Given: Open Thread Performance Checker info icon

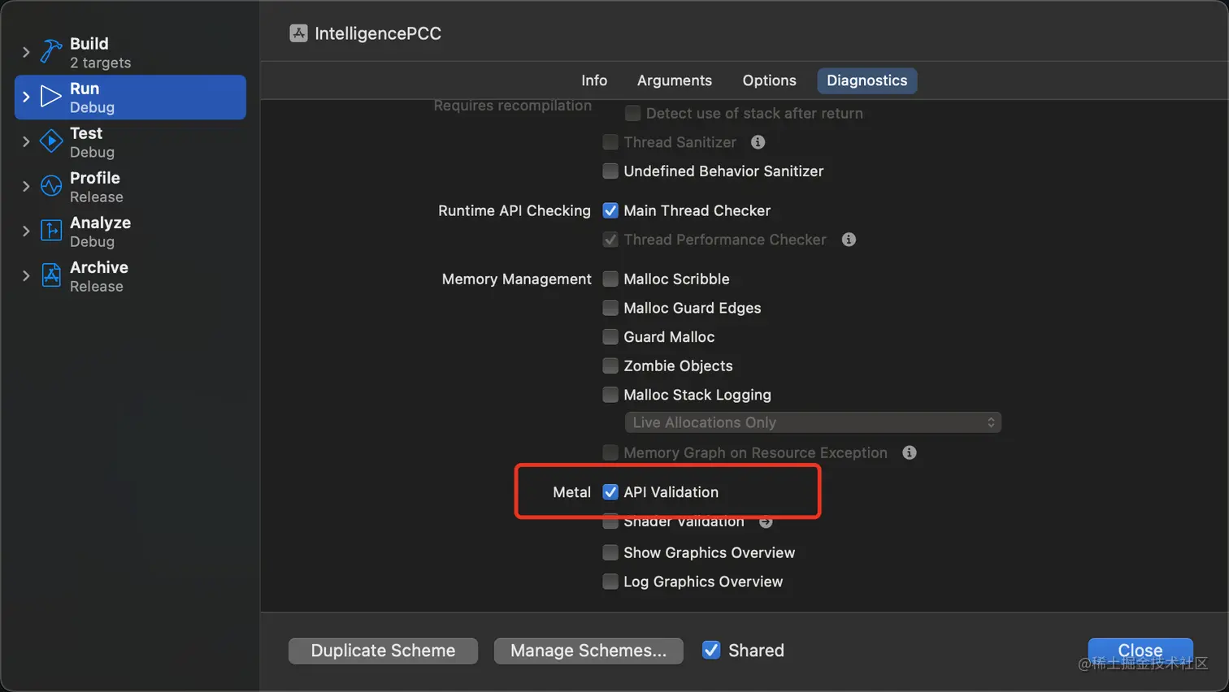Looking at the screenshot, I should tap(849, 240).
